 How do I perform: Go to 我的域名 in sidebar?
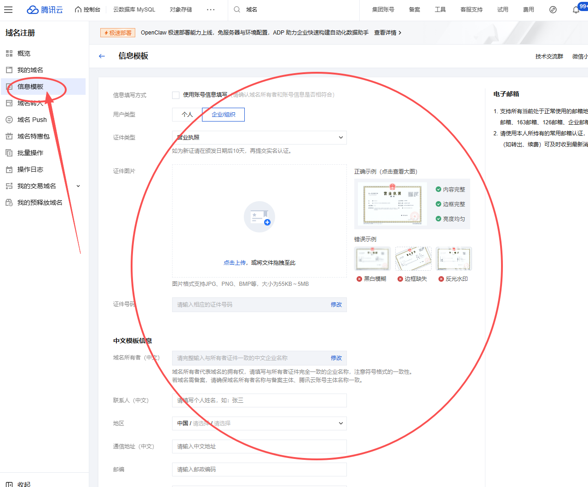point(30,70)
